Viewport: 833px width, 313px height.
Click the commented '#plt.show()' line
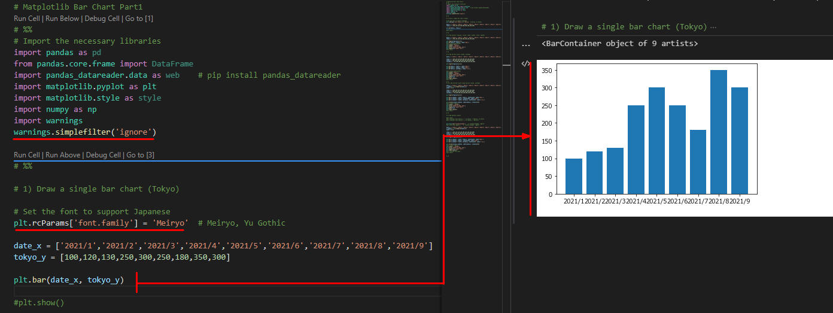point(39,302)
